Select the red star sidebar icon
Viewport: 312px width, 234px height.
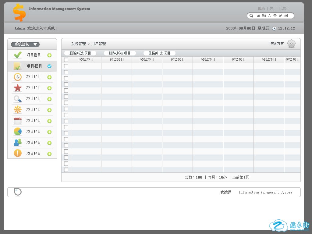(18, 88)
